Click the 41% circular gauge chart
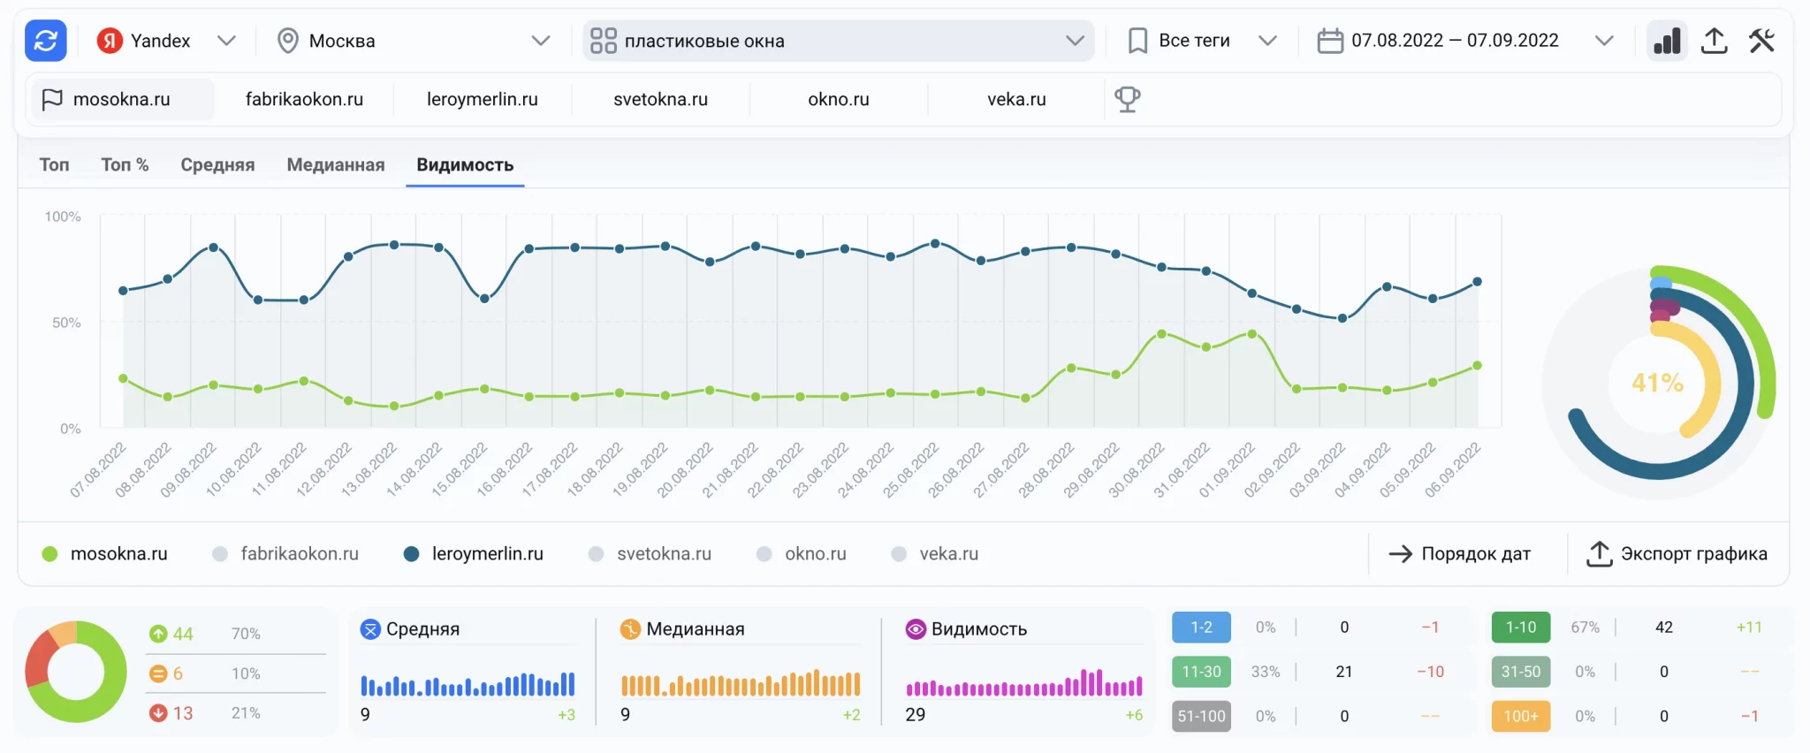The width and height of the screenshot is (1810, 753). pos(1659,383)
